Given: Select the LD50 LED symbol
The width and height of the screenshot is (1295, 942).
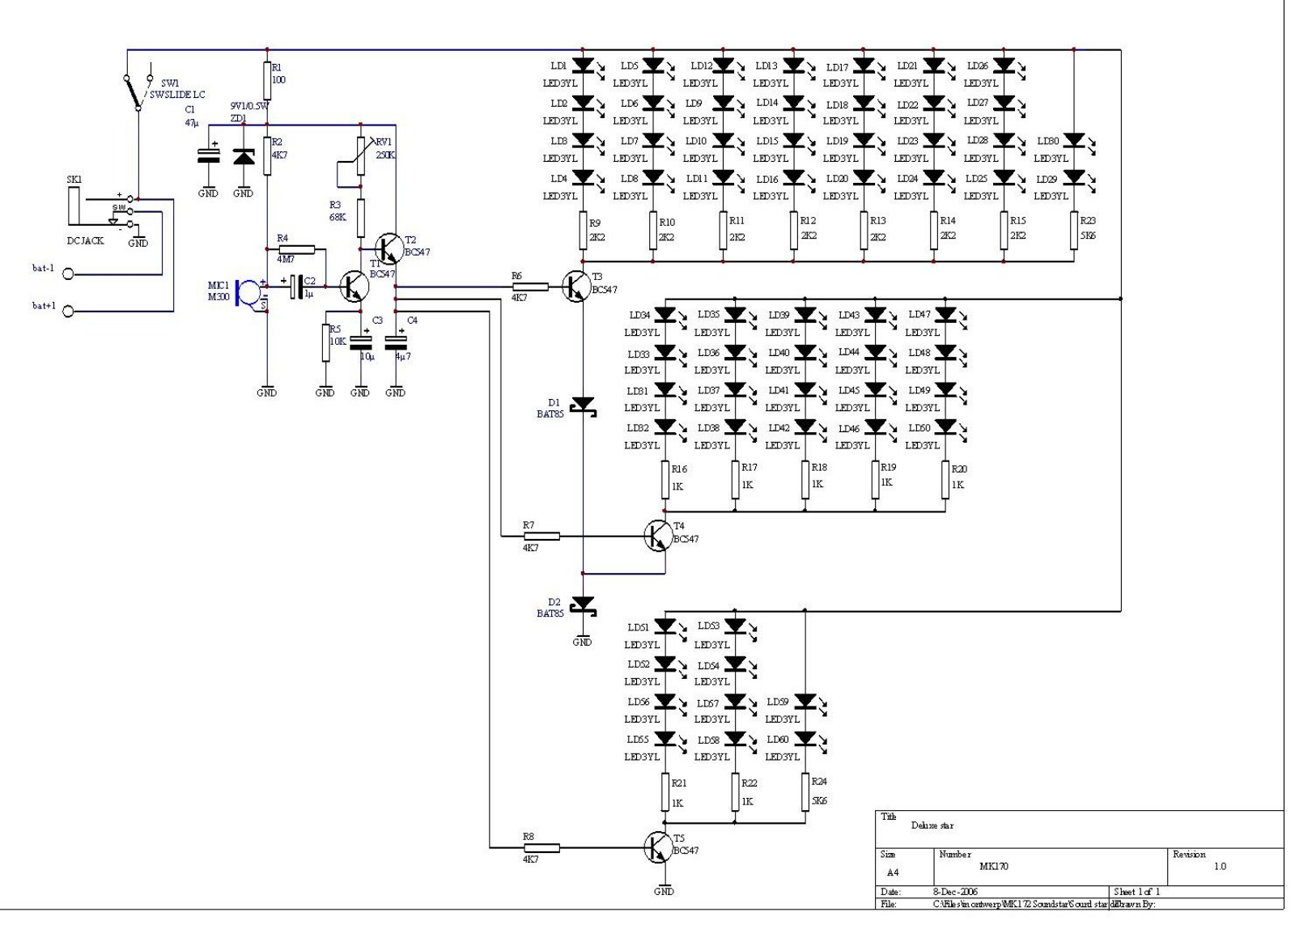Looking at the screenshot, I should (949, 428).
